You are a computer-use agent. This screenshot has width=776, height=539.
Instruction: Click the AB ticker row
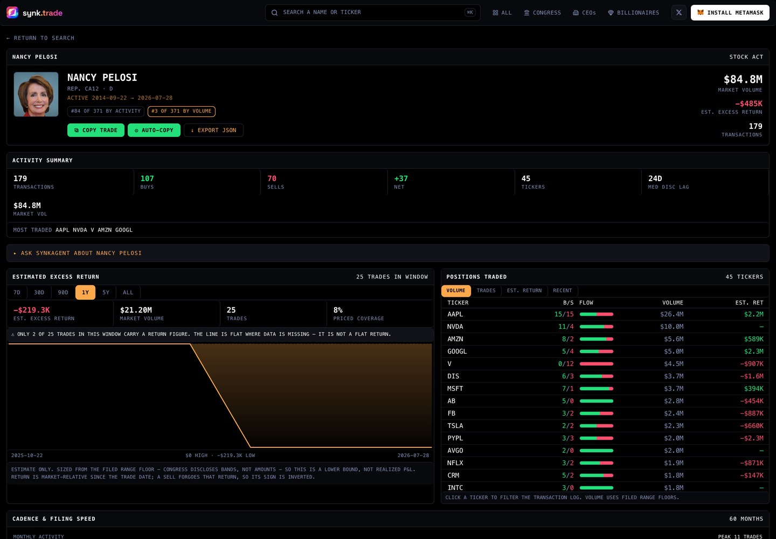coord(605,401)
